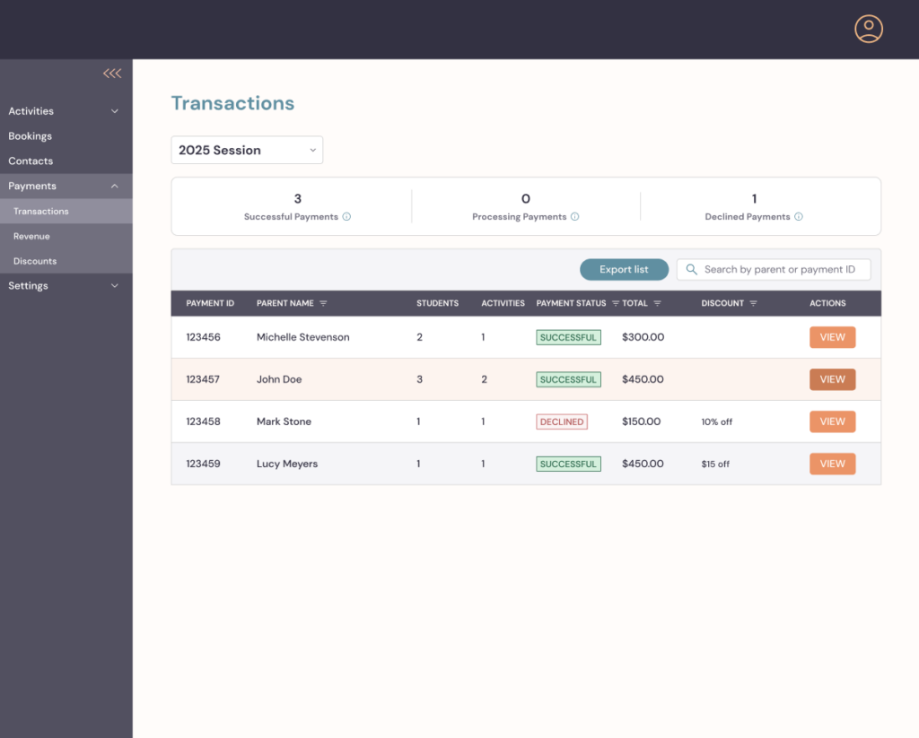Screen dimensions: 919x738
Task: Open the user profile avatar icon
Action: tap(868, 29)
